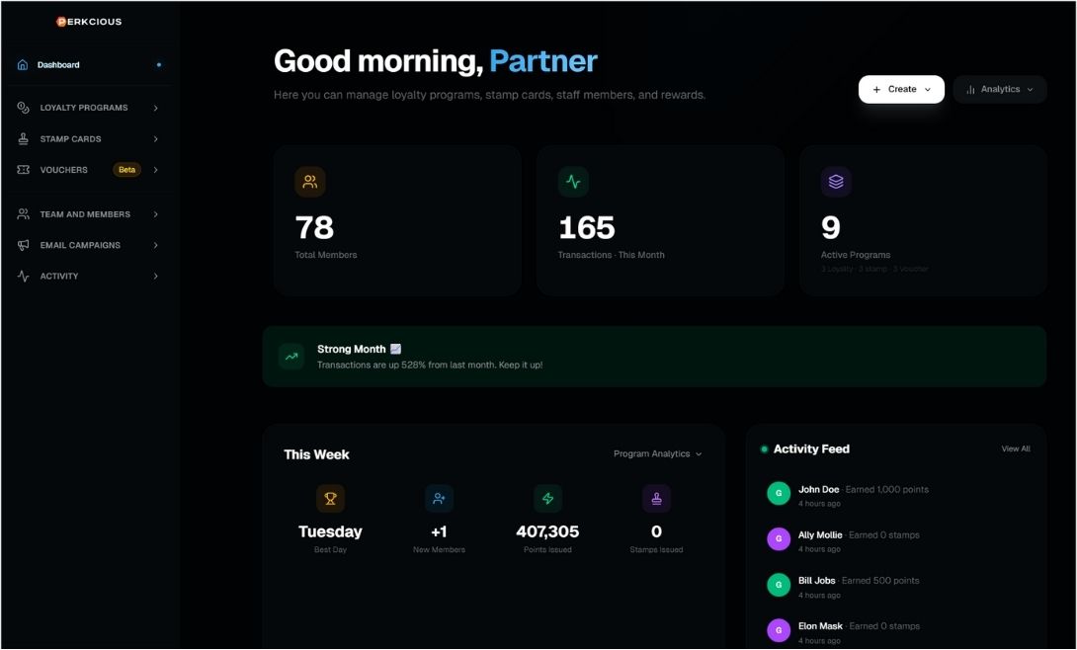This screenshot has height=650, width=1077.
Task: Click John Doe's avatar in the Activity Feed
Action: coord(778,492)
